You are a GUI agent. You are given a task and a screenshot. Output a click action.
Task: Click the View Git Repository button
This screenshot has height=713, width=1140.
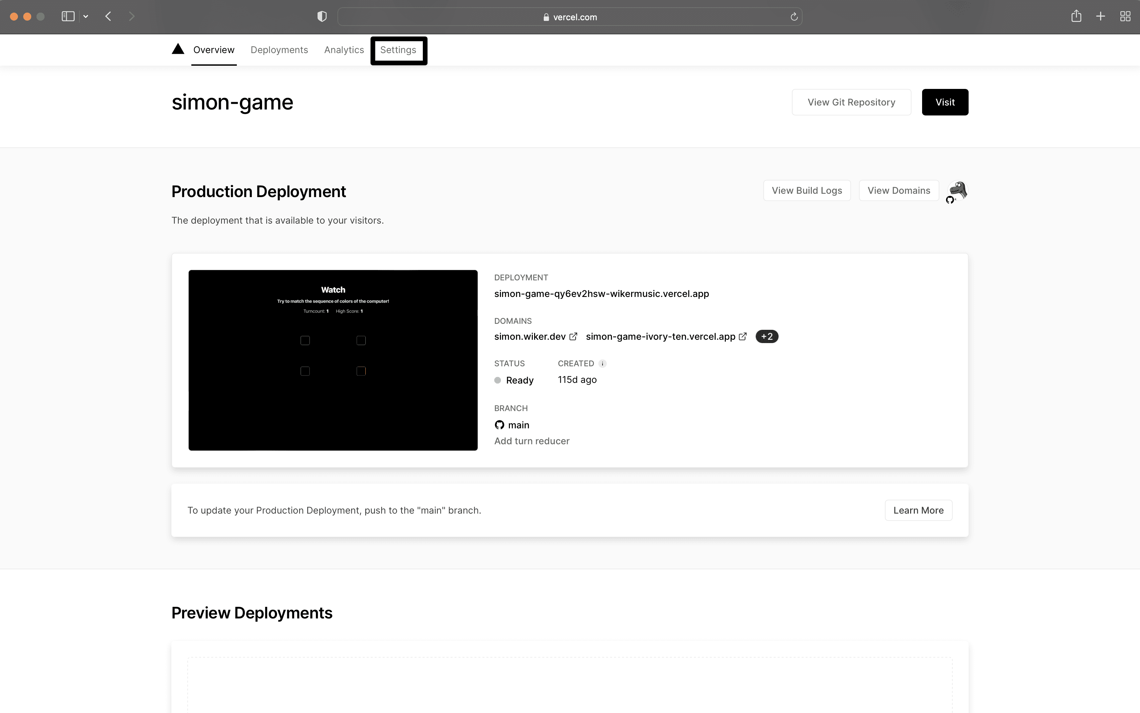click(x=851, y=102)
